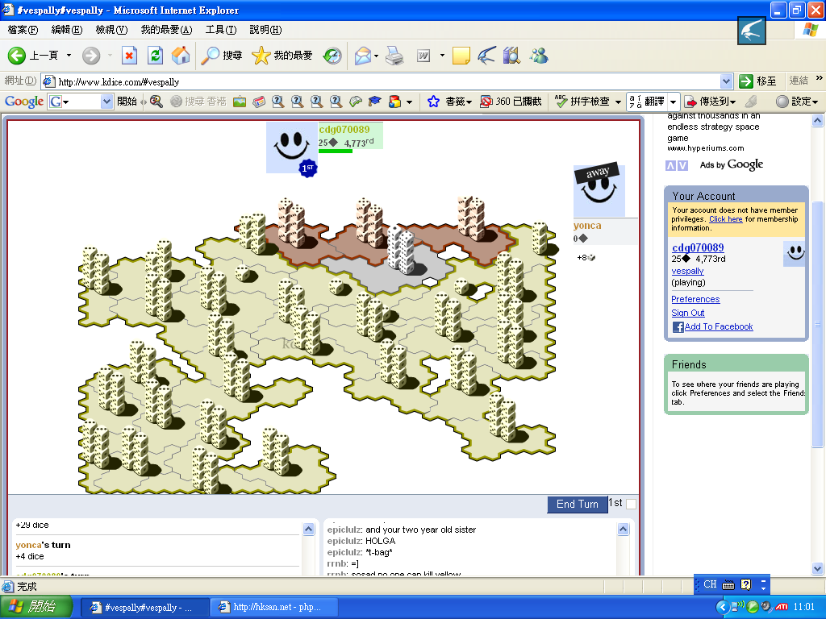This screenshot has width=826, height=619.
Task: Click the Google toolbar image search icon
Action: coord(240,102)
